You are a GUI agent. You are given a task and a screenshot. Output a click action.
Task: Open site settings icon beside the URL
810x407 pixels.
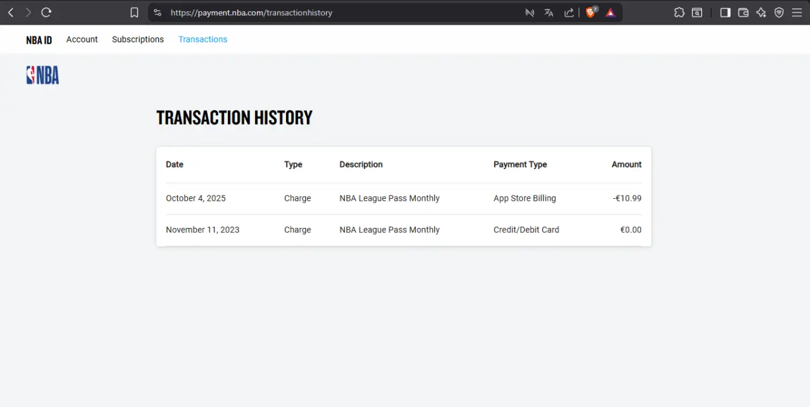[x=158, y=13]
